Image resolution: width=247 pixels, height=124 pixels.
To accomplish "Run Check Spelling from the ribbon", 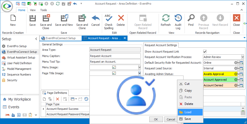I will point(109,22).
